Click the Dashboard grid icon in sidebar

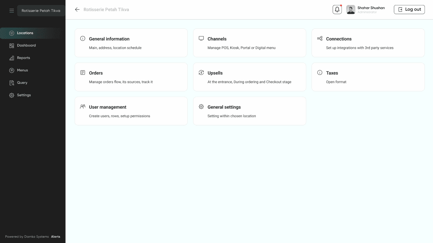click(x=12, y=46)
